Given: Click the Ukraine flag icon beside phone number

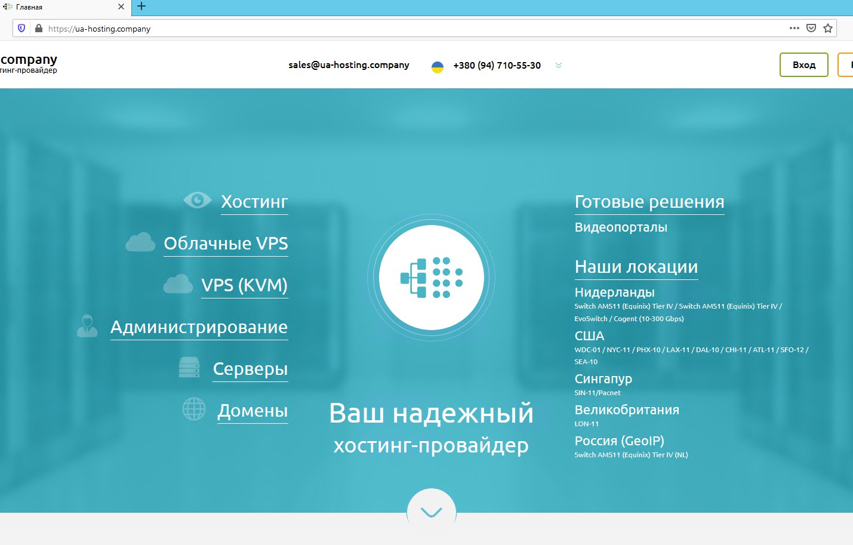Looking at the screenshot, I should coord(438,67).
